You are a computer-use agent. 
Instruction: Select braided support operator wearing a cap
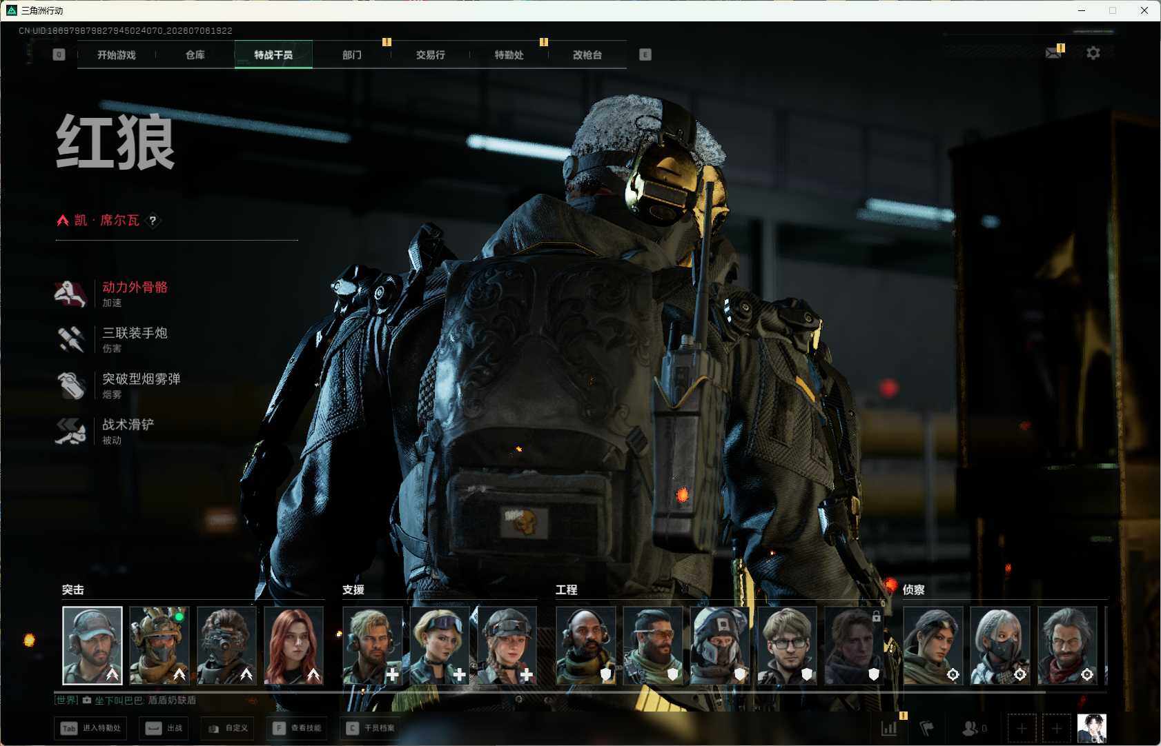507,645
